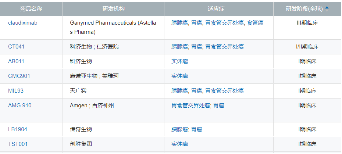Open the CMG901 drug link
Viewport: 342px width, 154px height.
pyautogui.click(x=19, y=76)
